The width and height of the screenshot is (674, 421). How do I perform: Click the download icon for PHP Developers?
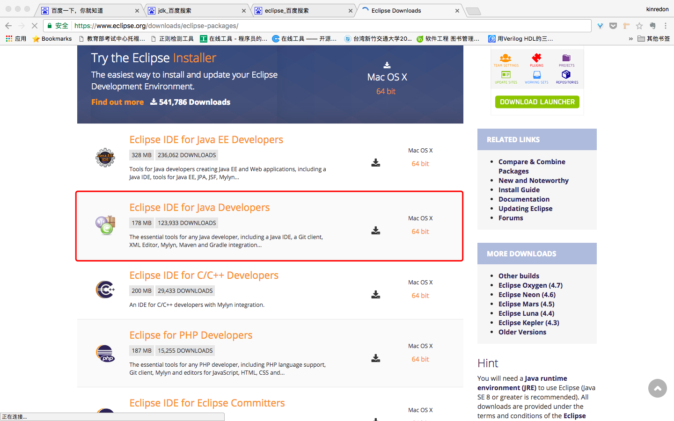point(376,358)
